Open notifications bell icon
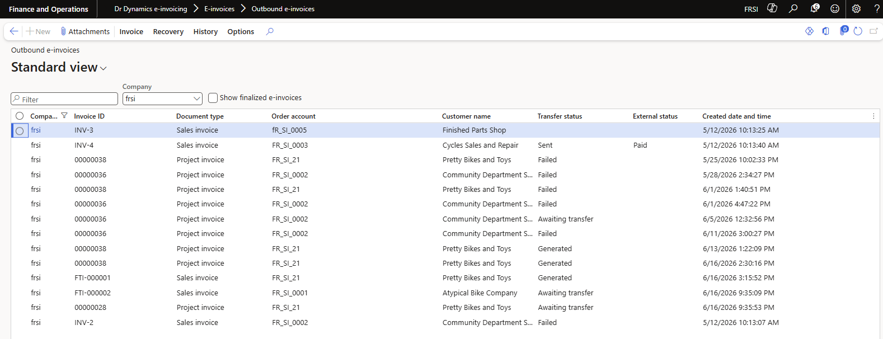This screenshot has width=883, height=339. 814,8
